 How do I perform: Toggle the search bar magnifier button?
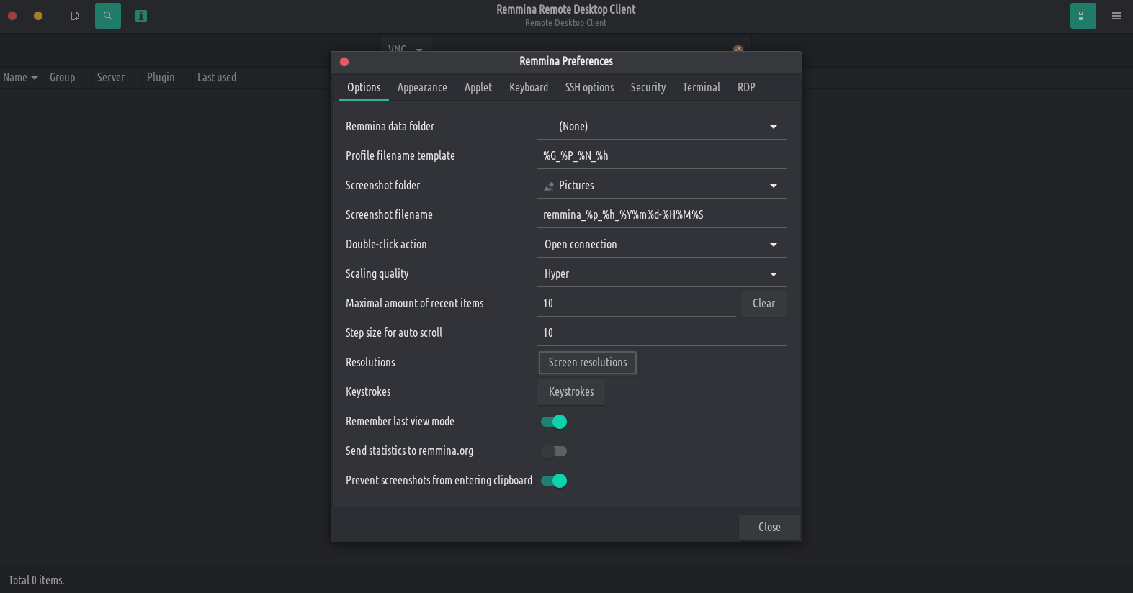coord(108,16)
